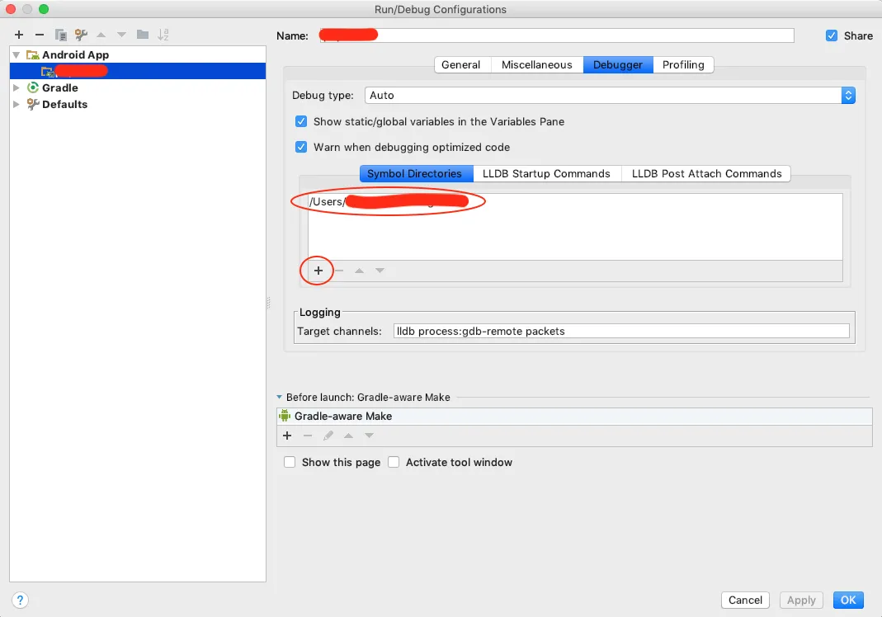Click the Gradle icon in the tree

(33, 87)
